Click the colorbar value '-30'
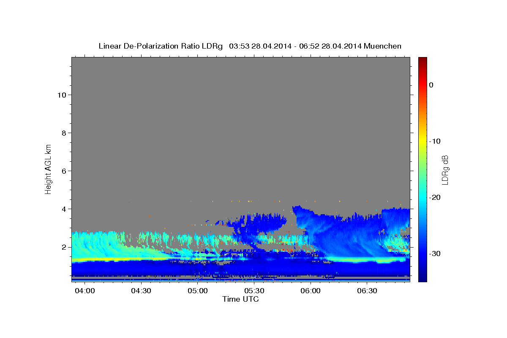The image size is (507, 338). (x=435, y=253)
